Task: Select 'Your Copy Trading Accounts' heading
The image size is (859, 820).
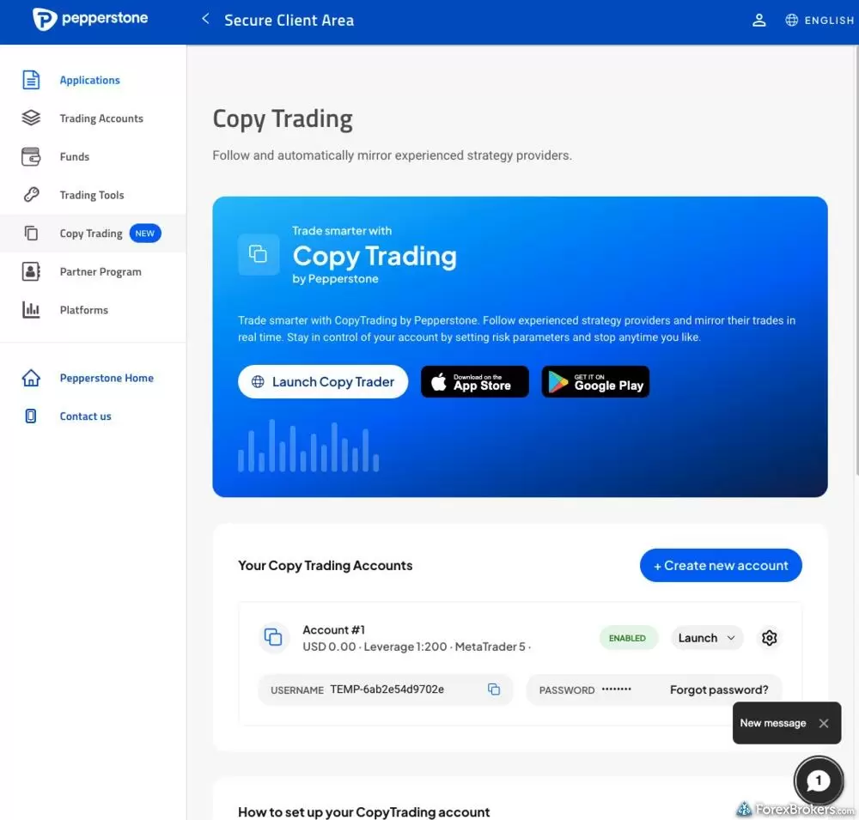Action: pos(326,565)
